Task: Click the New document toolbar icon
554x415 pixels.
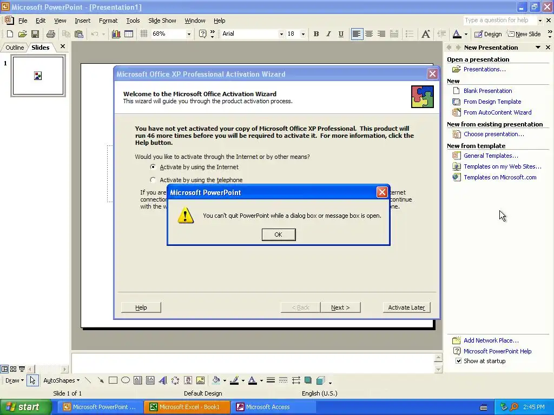Action: [x=10, y=34]
